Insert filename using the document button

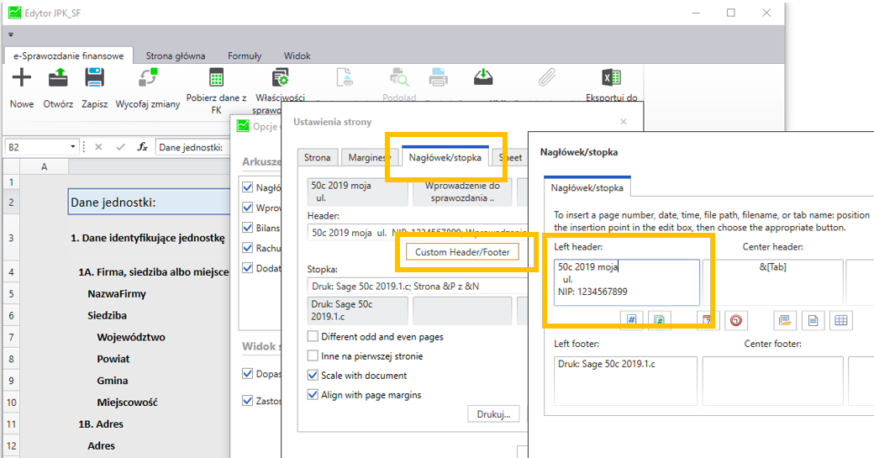813,320
